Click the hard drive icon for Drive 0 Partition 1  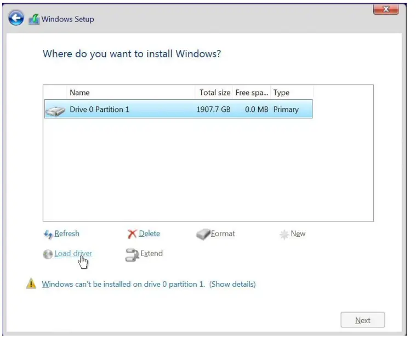point(55,111)
